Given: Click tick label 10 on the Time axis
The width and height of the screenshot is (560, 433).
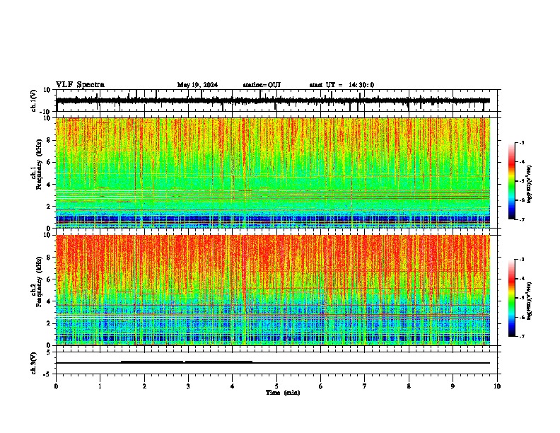Looking at the screenshot, I should tap(497, 386).
